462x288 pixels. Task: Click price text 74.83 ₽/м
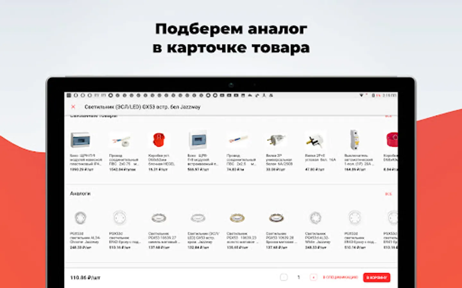pyautogui.click(x=235, y=169)
